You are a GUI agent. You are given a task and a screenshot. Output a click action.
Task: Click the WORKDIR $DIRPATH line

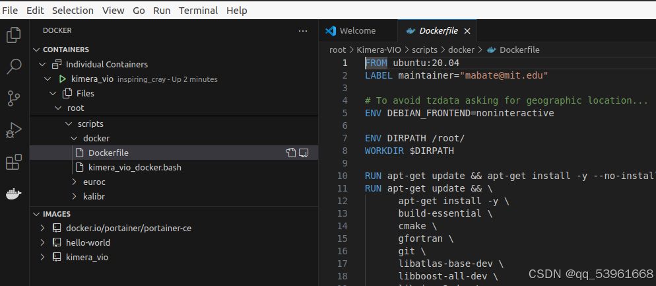coord(409,151)
